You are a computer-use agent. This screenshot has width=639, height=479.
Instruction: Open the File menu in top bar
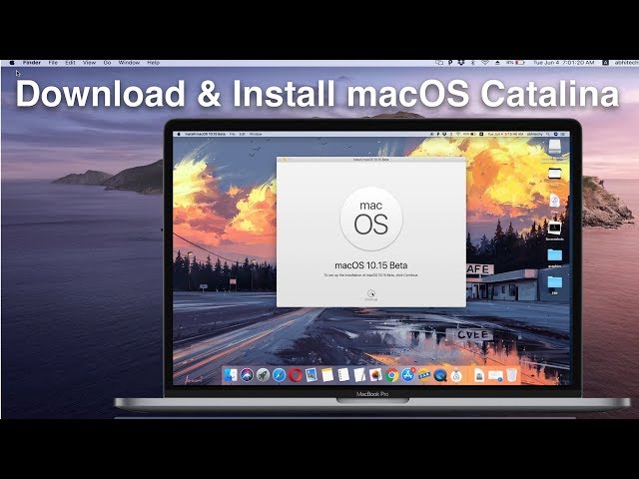[x=53, y=63]
